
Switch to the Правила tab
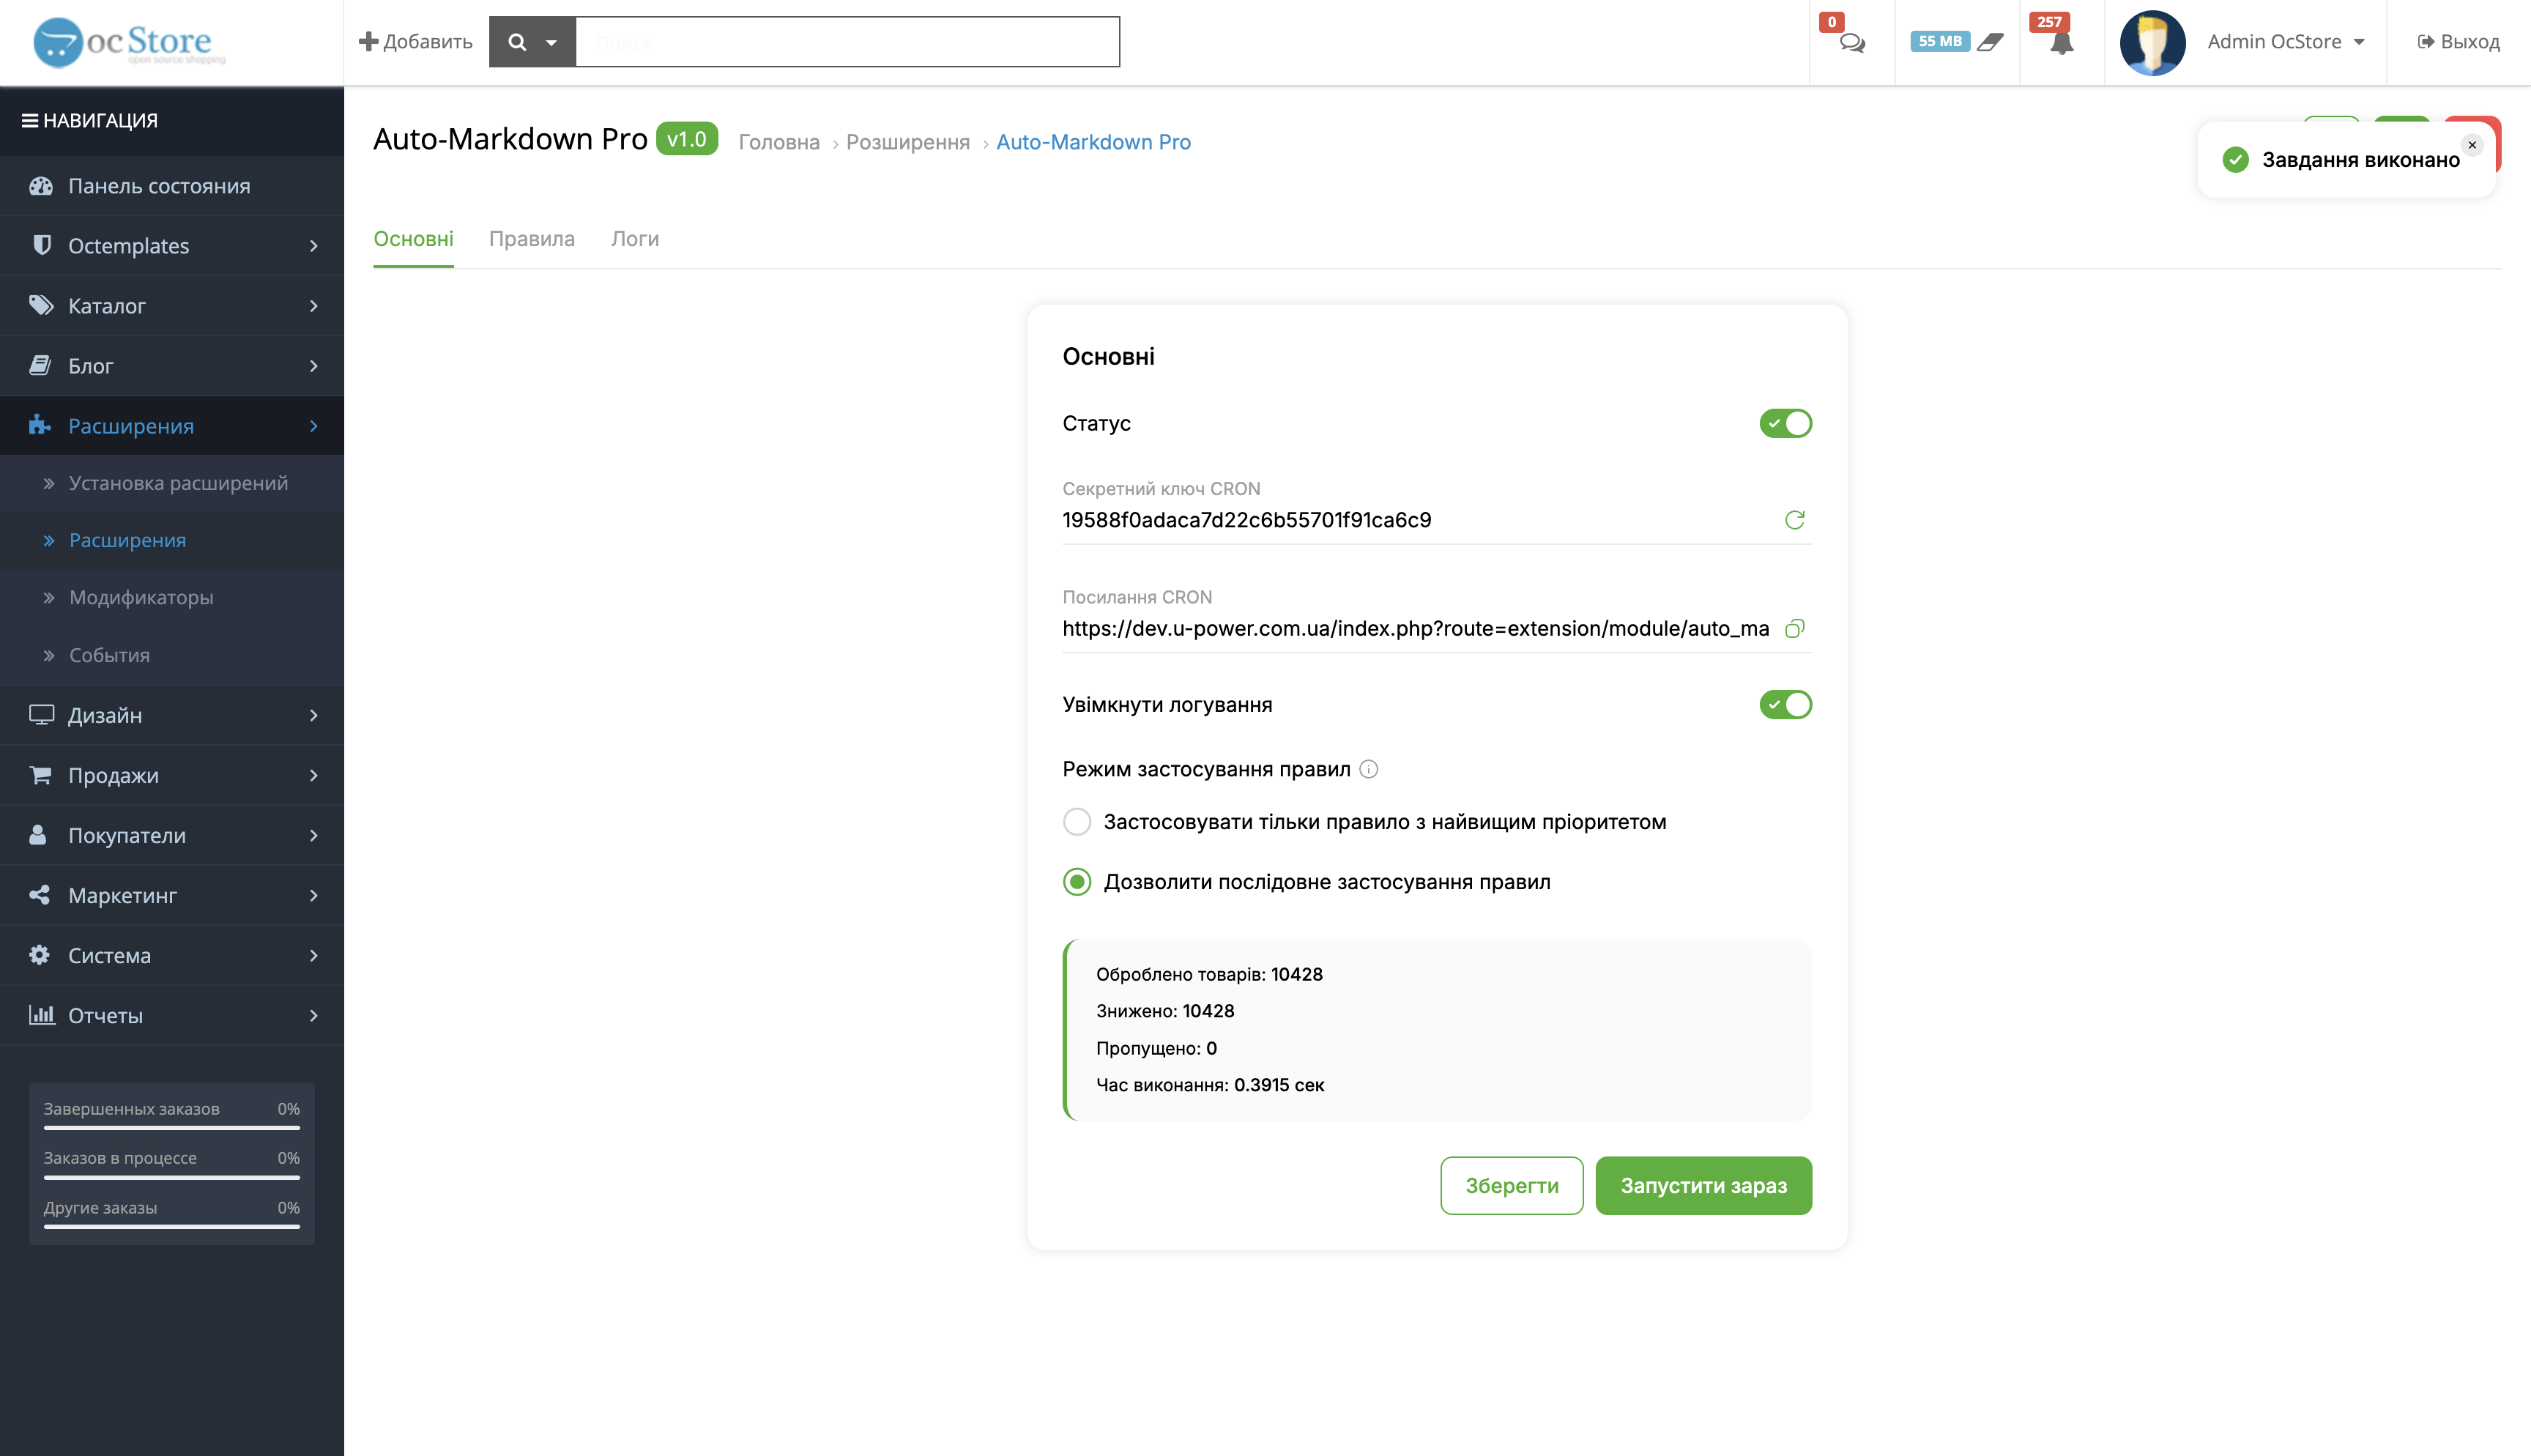point(532,239)
